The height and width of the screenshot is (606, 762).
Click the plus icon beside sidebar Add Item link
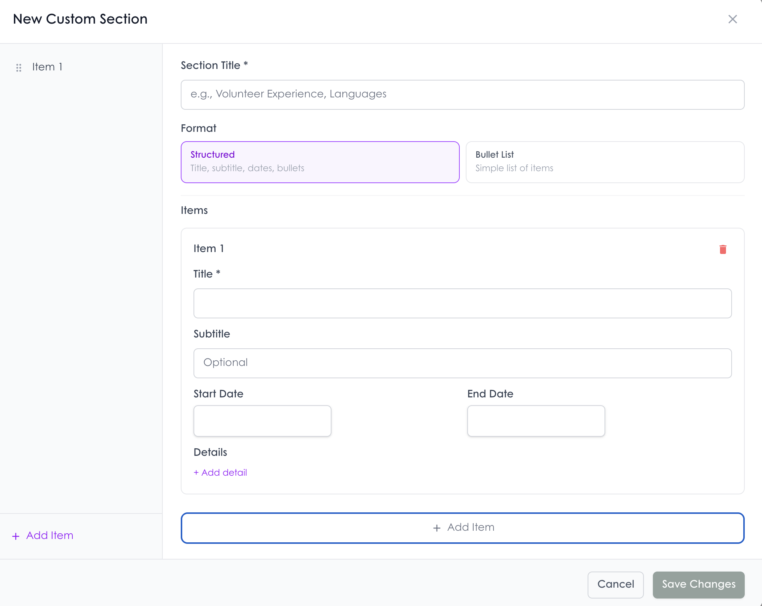[15, 536]
